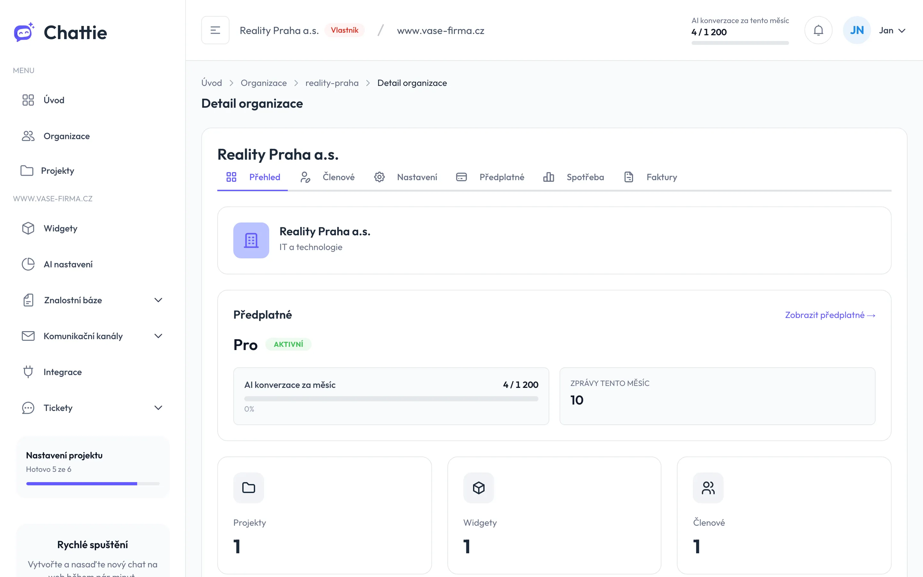
Task: Switch to the Přehled tab
Action: 253,177
